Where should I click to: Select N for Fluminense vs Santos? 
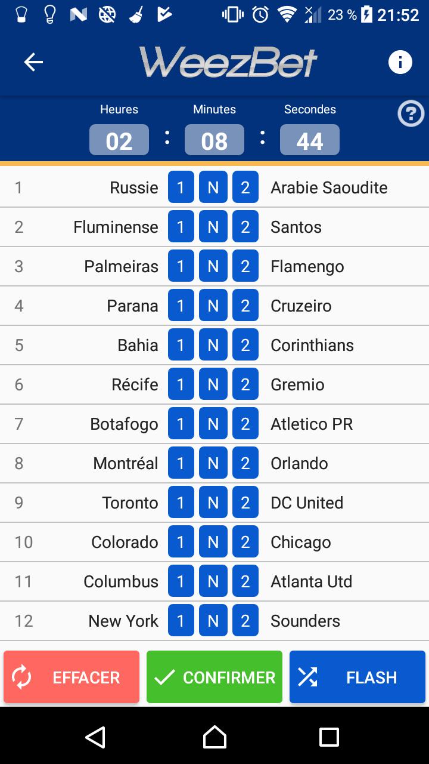pyautogui.click(x=213, y=227)
